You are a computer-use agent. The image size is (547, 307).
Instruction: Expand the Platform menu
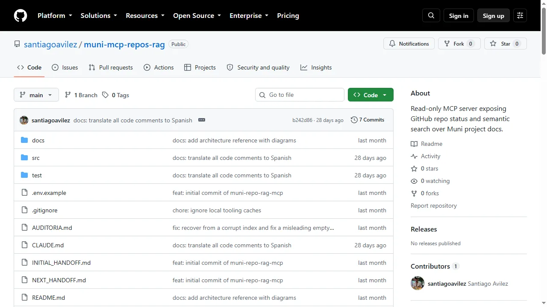pos(55,15)
